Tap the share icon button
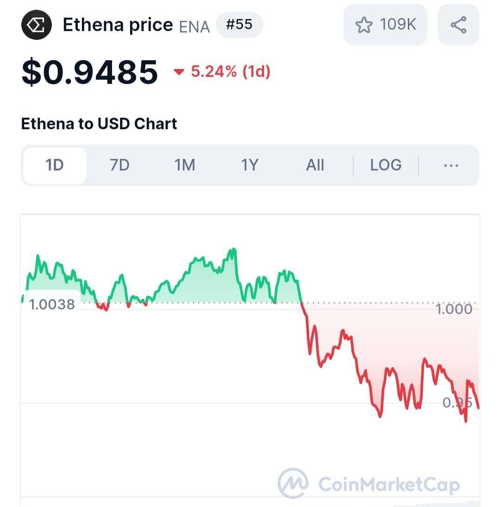Viewport: 500px width, 507px height. click(x=458, y=25)
